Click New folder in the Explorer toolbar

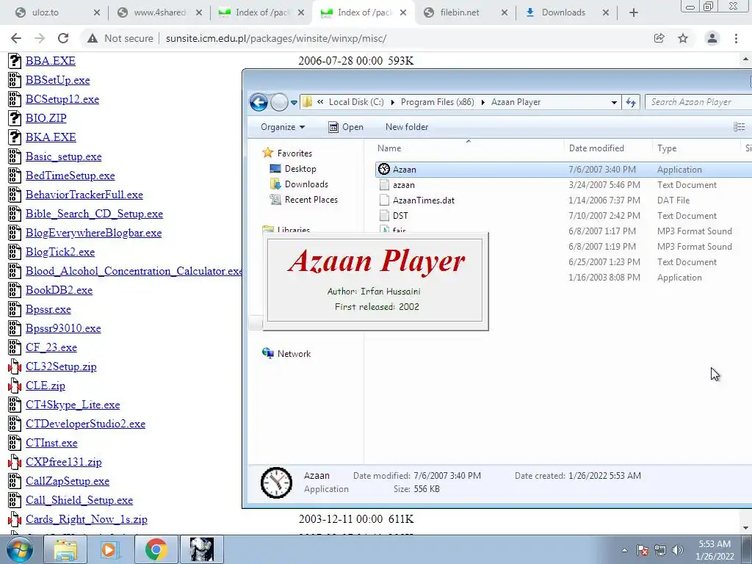click(407, 126)
